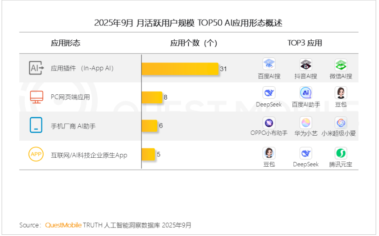
Task: Click the PC网页端应用 bar showing 8
Action: coord(152,97)
